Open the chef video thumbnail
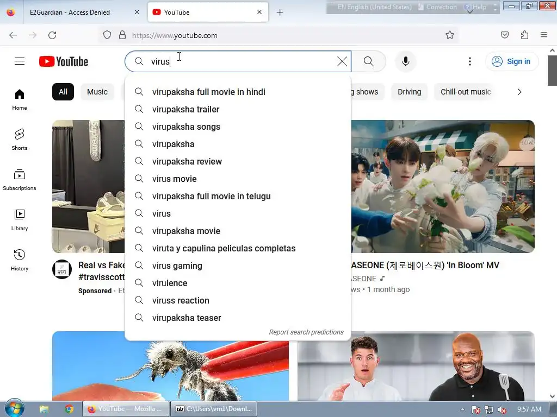The height and width of the screenshot is (417, 557). (416, 366)
